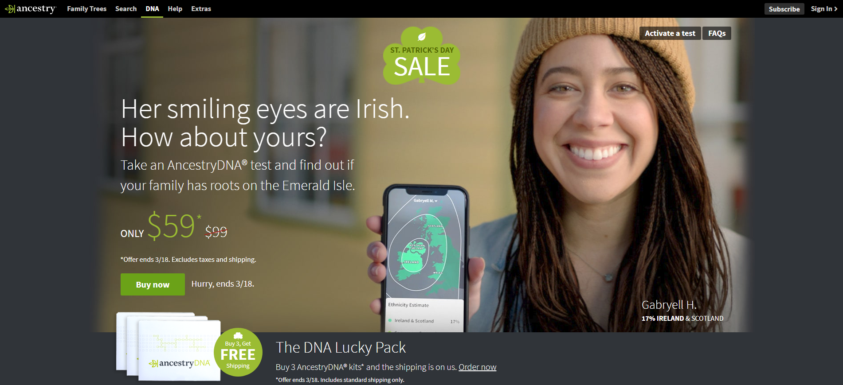Screen dimensions: 843x385
Task: Select the DNA navigation tab
Action: coord(152,9)
